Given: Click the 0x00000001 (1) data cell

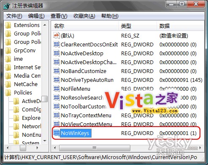Looking at the screenshot, I should (x=178, y=133).
